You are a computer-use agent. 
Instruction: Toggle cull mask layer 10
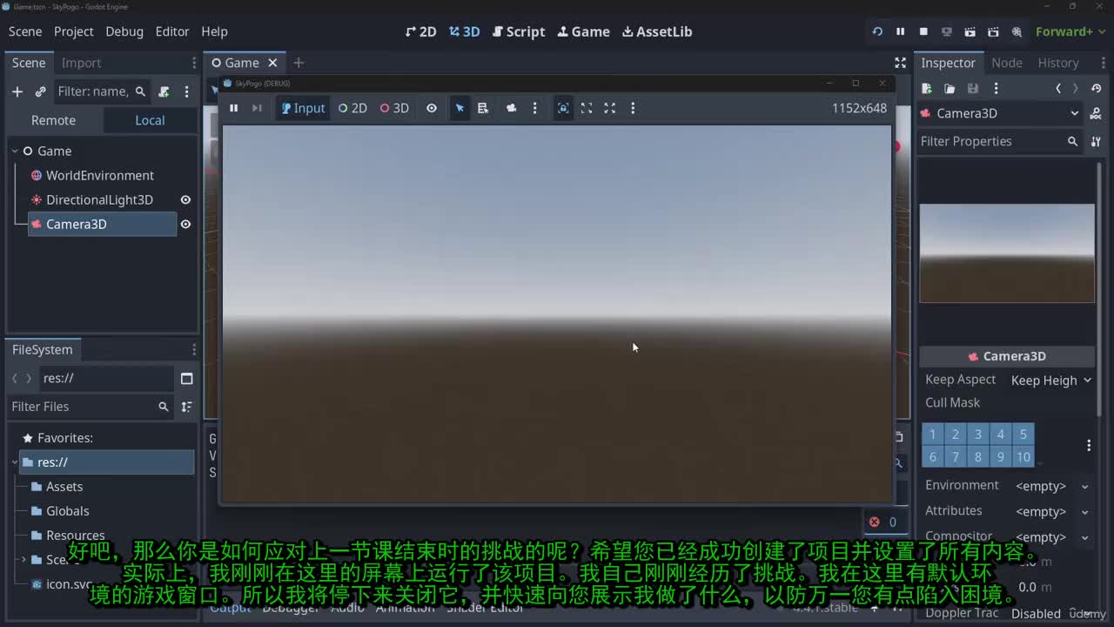[1023, 457]
